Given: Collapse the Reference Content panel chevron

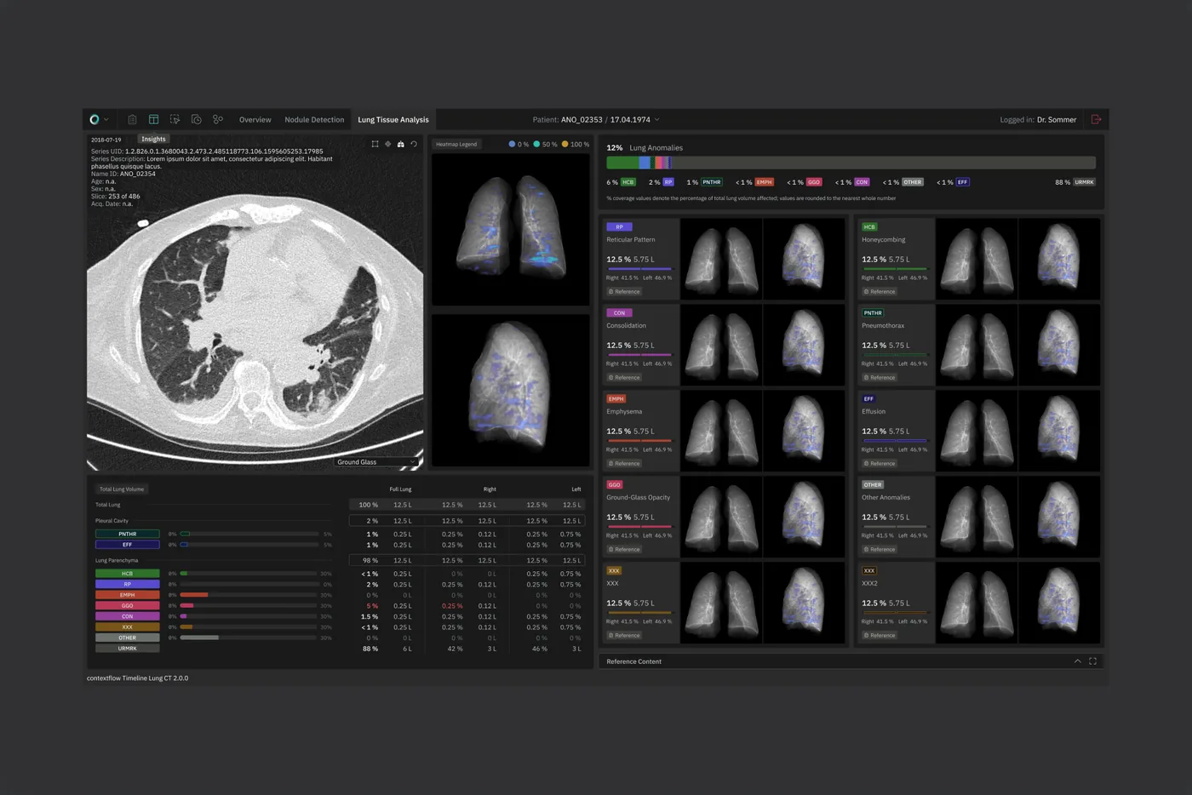Looking at the screenshot, I should 1078,661.
